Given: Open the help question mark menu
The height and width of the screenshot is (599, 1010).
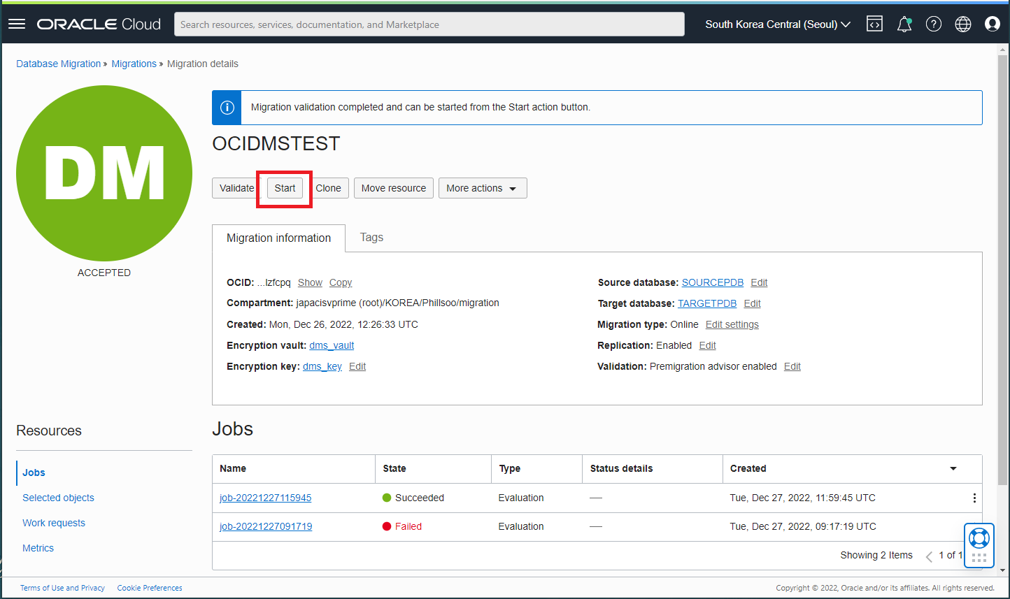Looking at the screenshot, I should pyautogui.click(x=934, y=24).
